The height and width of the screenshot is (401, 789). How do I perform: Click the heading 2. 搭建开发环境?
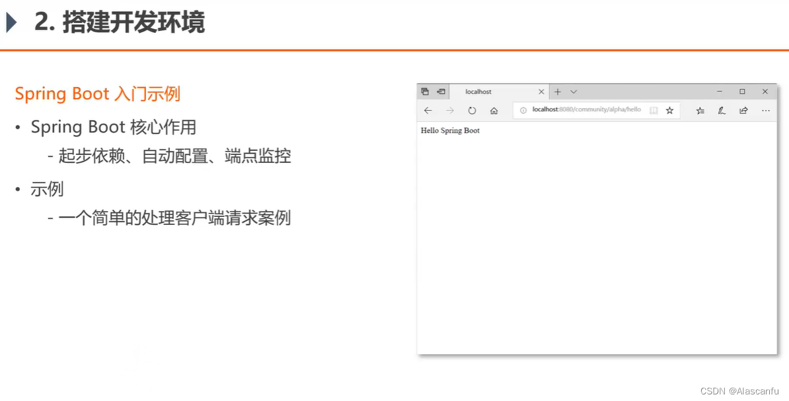(119, 23)
